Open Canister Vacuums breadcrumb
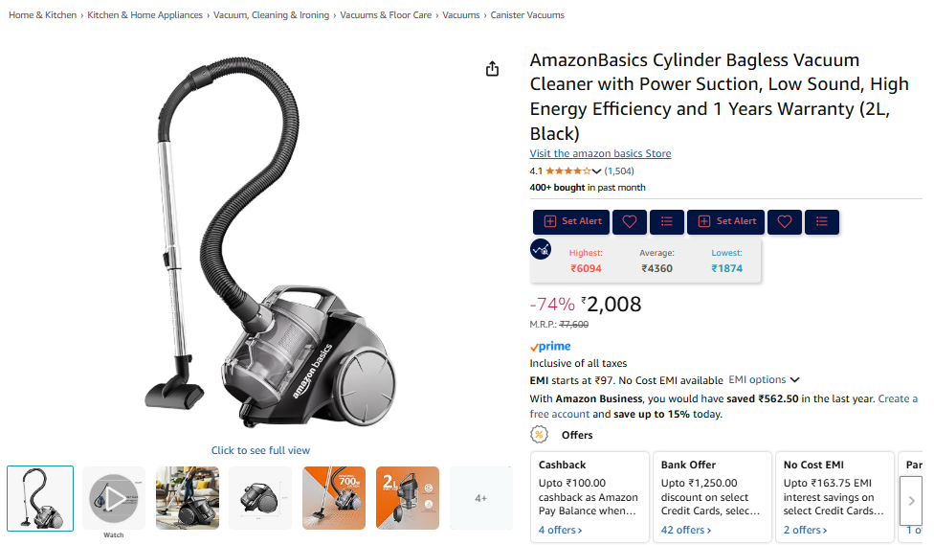 [527, 15]
